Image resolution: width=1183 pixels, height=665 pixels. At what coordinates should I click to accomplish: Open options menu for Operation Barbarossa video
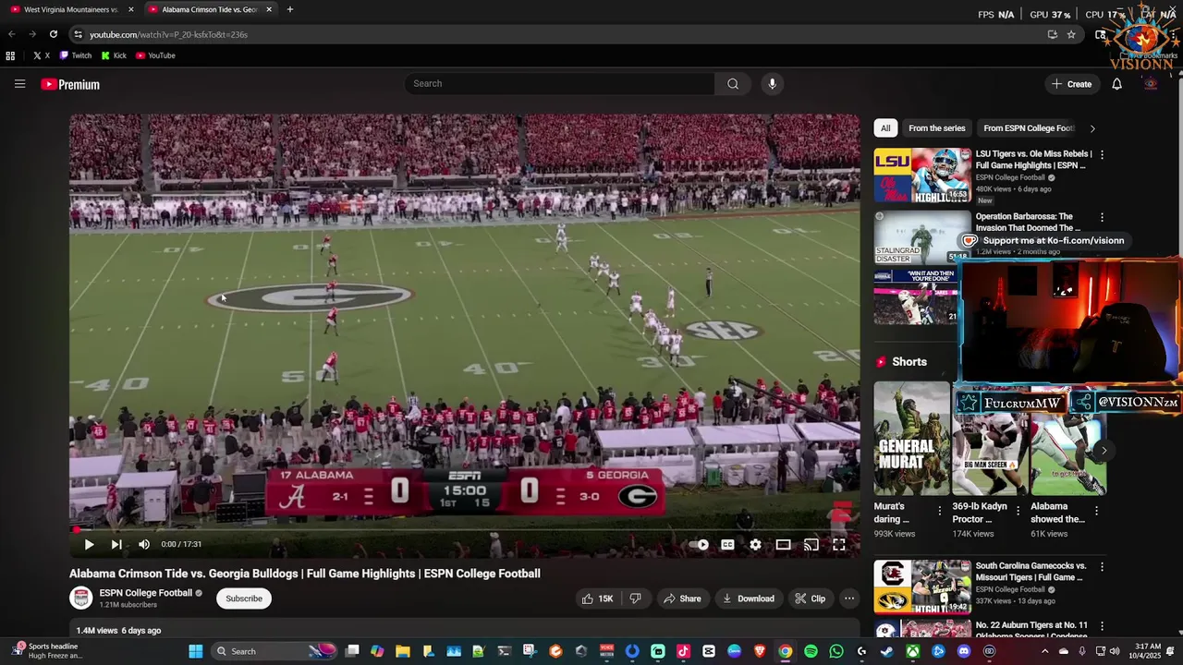pos(1102,217)
